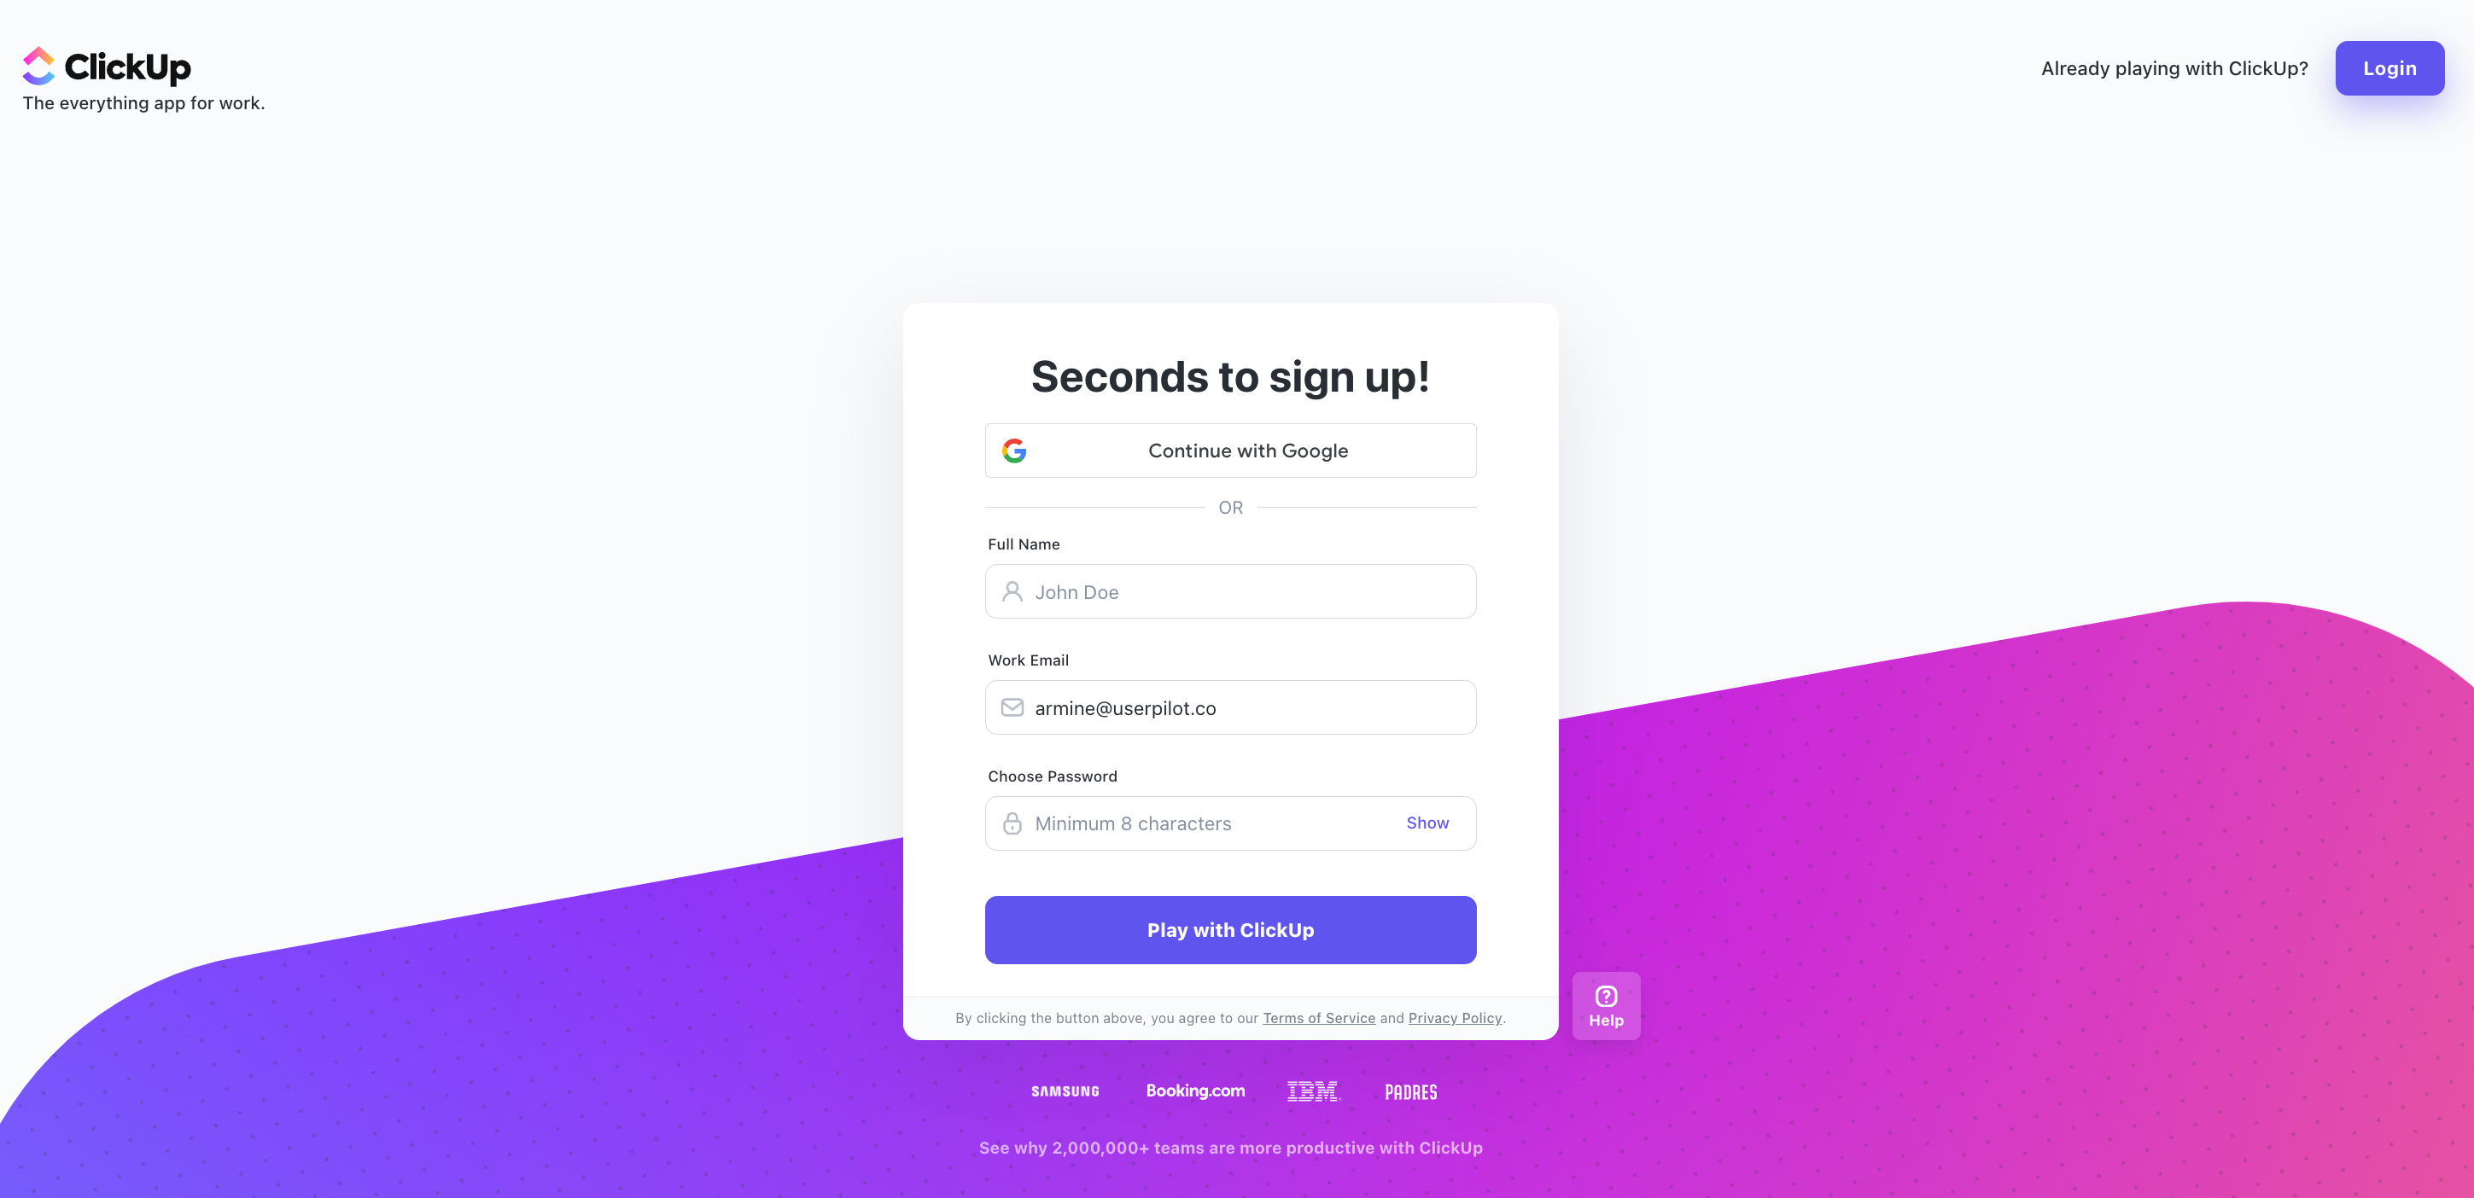The height and width of the screenshot is (1198, 2474).
Task: Click the Work Email input field
Action: [x=1231, y=707]
